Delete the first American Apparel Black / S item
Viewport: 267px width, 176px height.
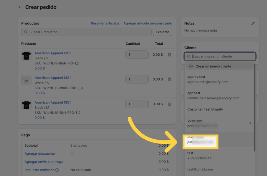169,55
